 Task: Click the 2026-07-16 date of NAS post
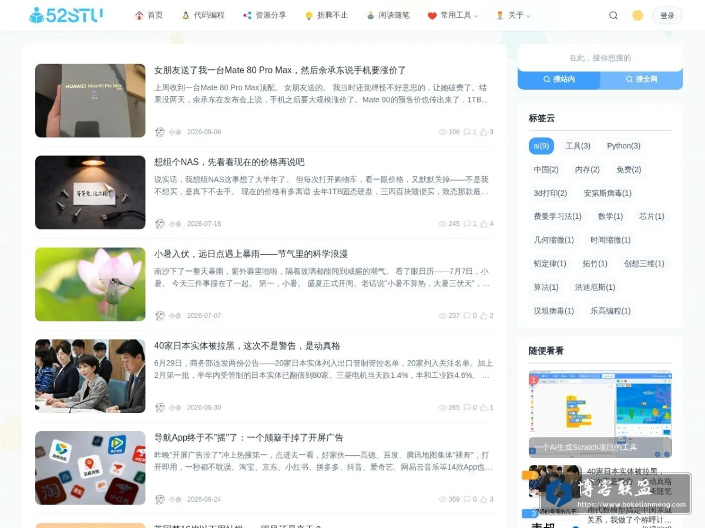(204, 224)
